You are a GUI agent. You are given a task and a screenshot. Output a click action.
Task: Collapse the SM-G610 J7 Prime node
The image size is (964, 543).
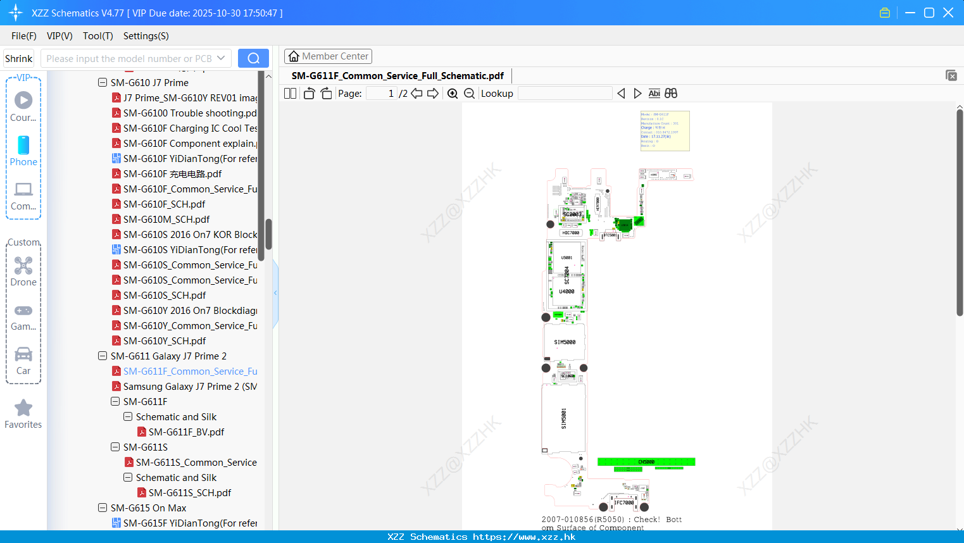tap(103, 82)
